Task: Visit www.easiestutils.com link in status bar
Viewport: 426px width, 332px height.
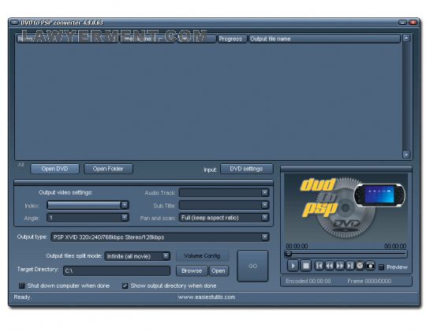Action: pyautogui.click(x=207, y=297)
